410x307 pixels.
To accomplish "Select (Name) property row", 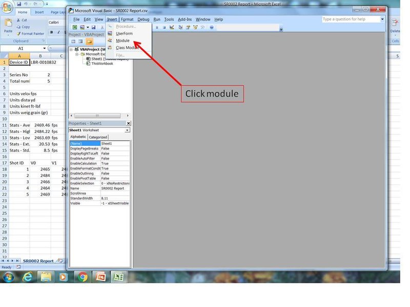I will click(x=99, y=144).
